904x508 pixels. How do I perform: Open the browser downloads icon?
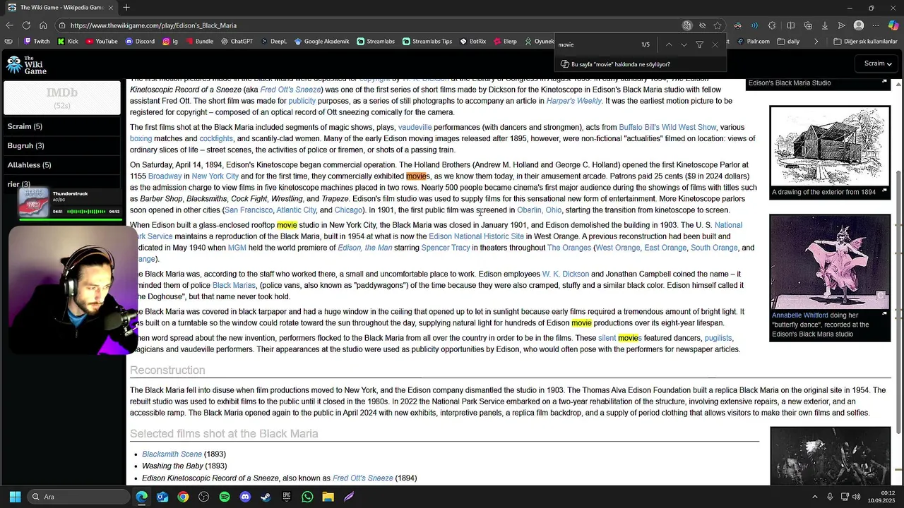point(825,25)
